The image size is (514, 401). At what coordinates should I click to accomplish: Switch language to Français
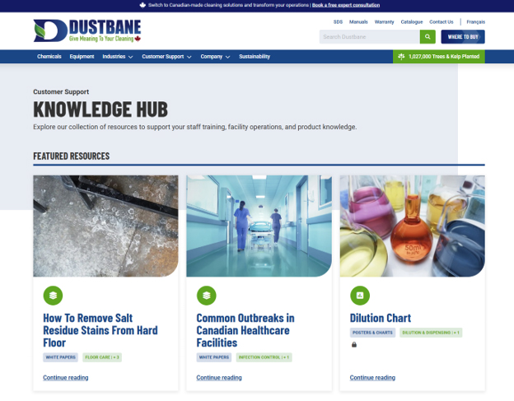click(x=475, y=22)
